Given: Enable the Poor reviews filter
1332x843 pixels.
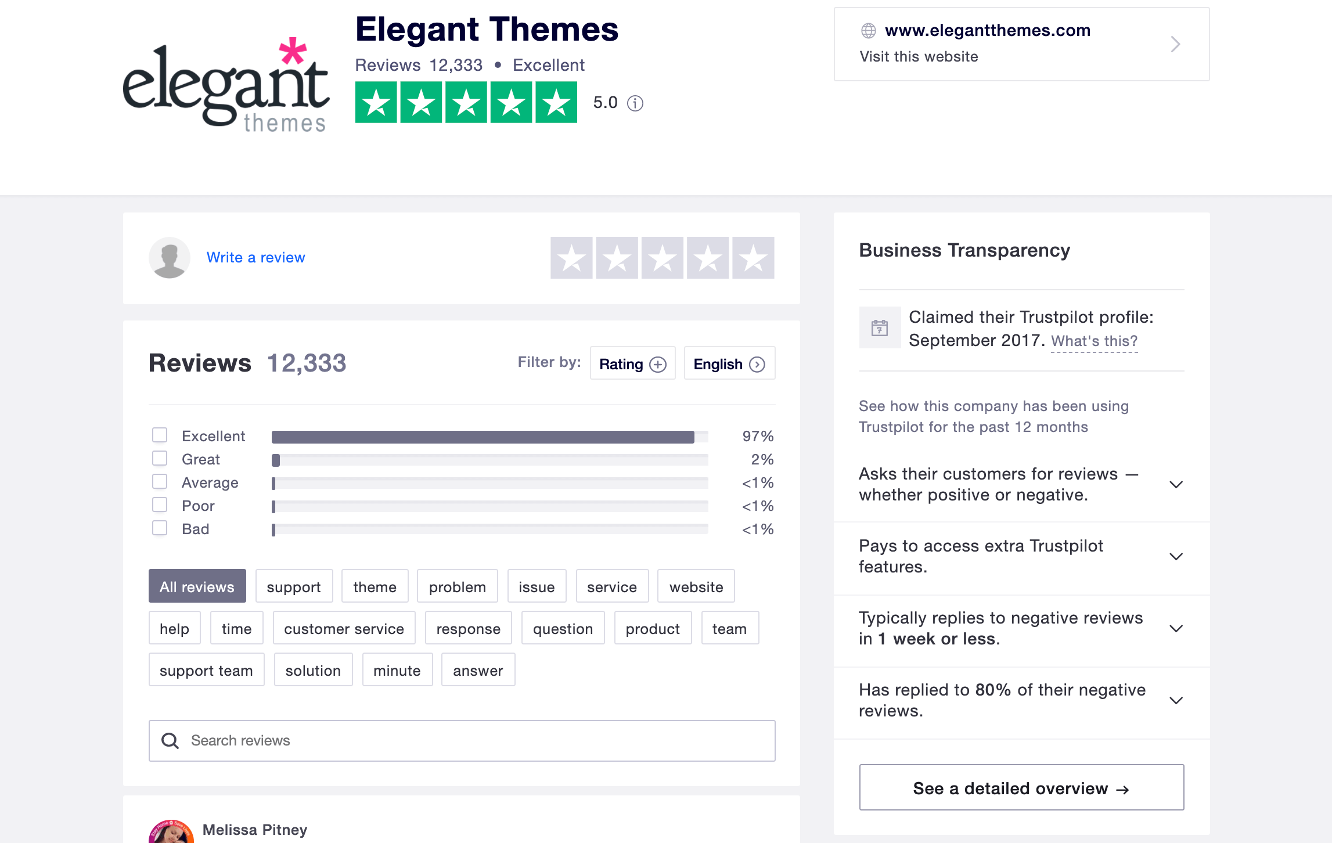Looking at the screenshot, I should coord(160,504).
